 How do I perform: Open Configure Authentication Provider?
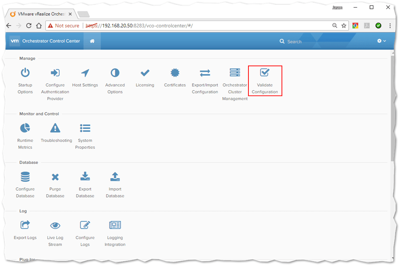[x=55, y=73]
